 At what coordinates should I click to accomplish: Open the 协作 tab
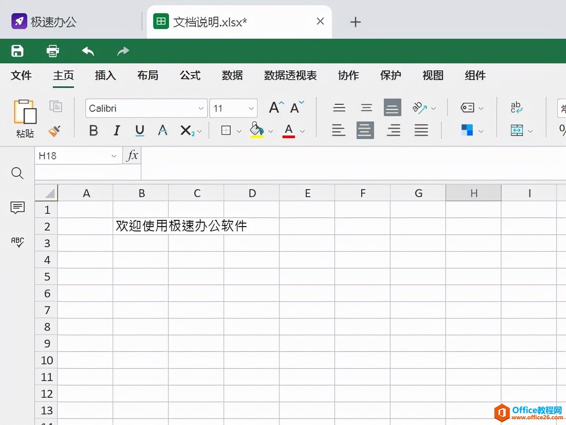point(349,76)
